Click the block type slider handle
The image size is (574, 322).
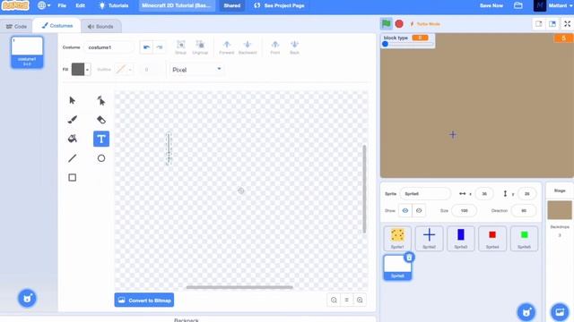coord(385,44)
